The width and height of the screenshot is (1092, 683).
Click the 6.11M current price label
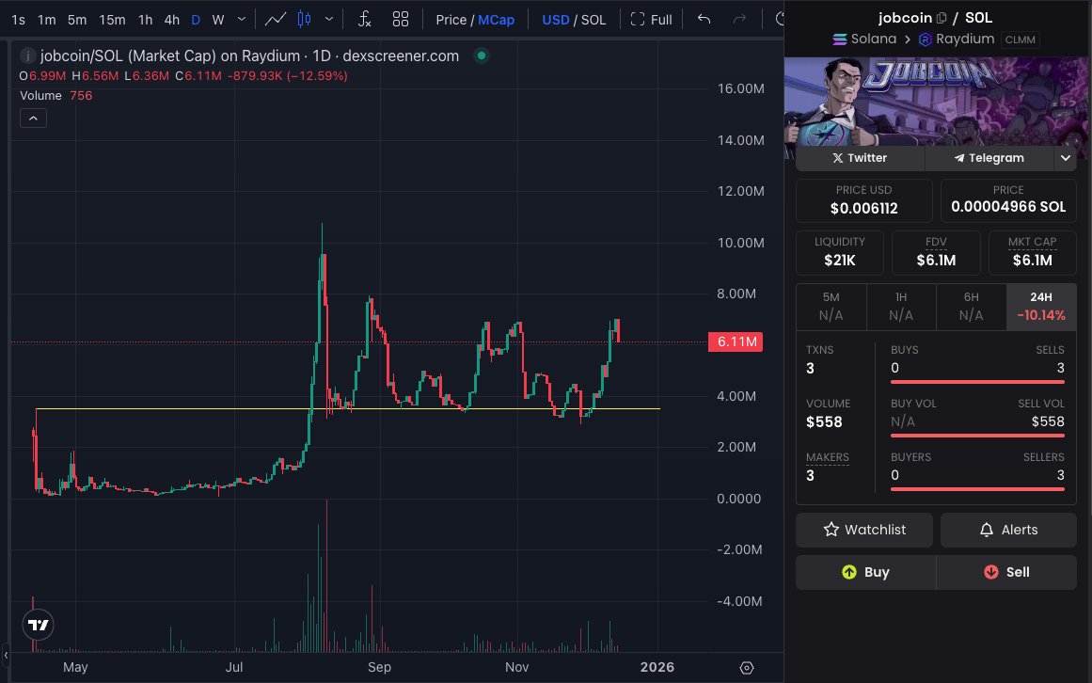click(736, 341)
